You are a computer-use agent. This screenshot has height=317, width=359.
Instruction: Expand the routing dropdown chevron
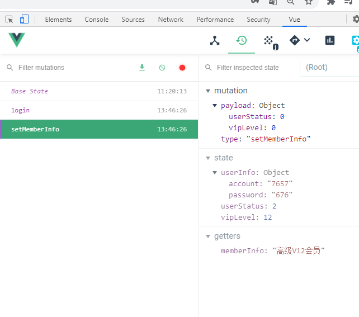[x=307, y=40]
